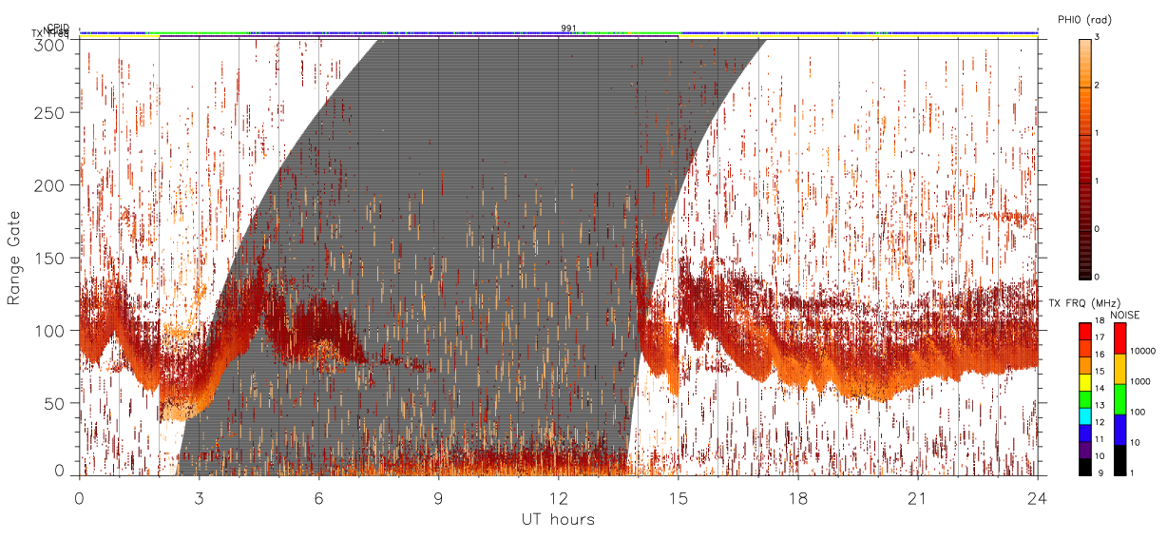Click the x-axis tick label '9'

[x=438, y=497]
